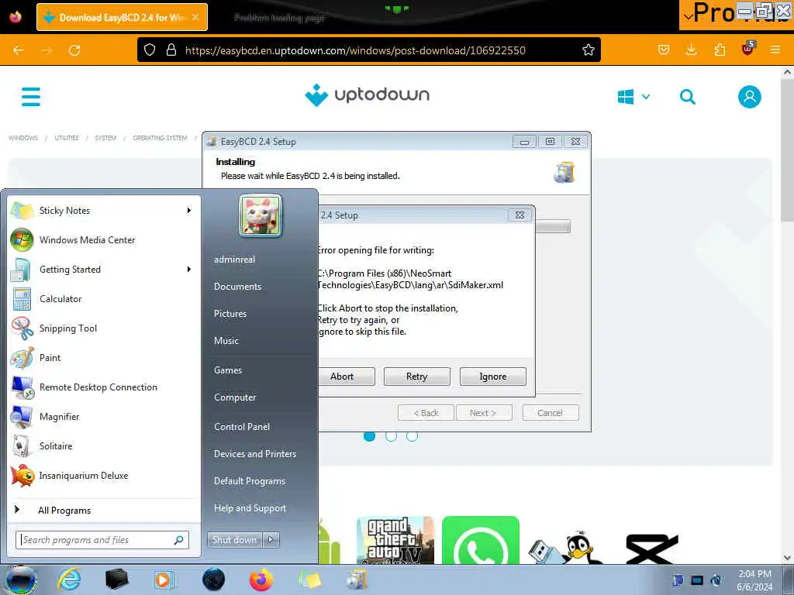Open UTILITIES breadcrumb link
Viewport: 794px width, 595px height.
[x=67, y=138]
